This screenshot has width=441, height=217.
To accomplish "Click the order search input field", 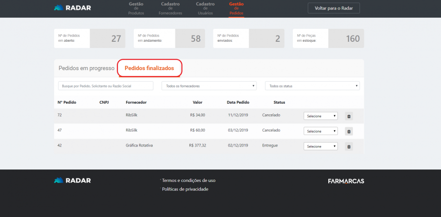I will click(105, 86).
